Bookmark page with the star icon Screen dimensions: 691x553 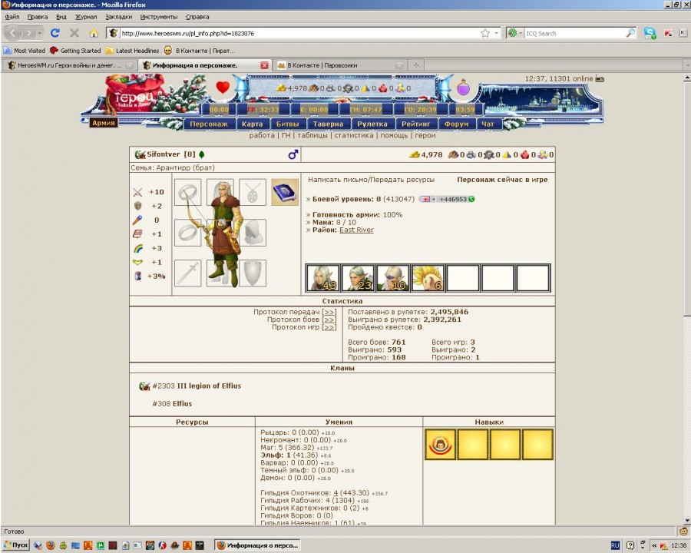tap(485, 33)
